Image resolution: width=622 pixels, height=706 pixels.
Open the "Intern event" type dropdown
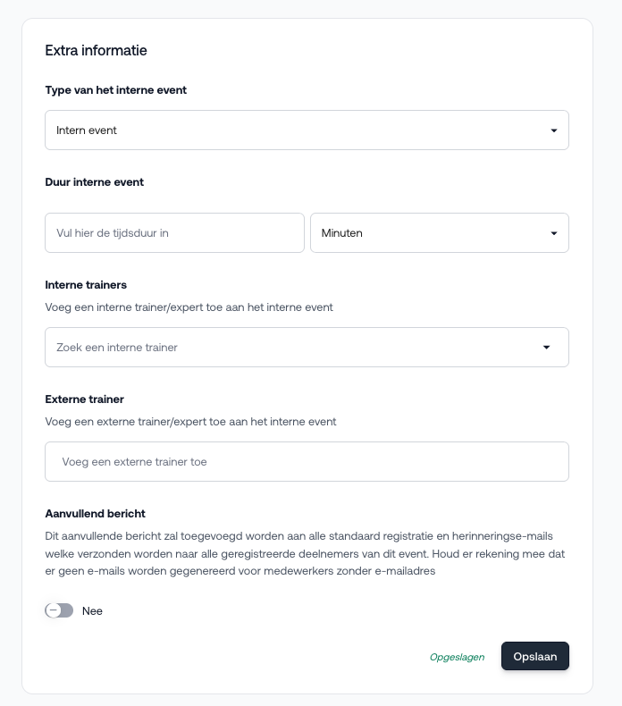click(x=295, y=130)
